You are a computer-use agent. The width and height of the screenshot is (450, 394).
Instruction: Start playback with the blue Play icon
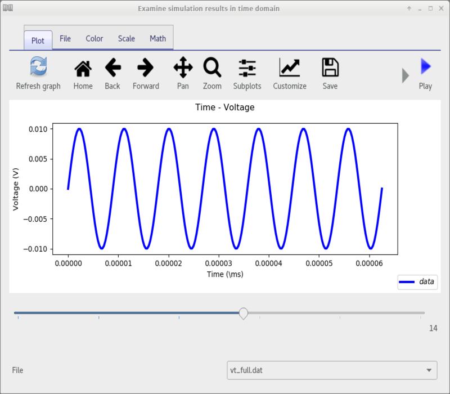pyautogui.click(x=426, y=66)
